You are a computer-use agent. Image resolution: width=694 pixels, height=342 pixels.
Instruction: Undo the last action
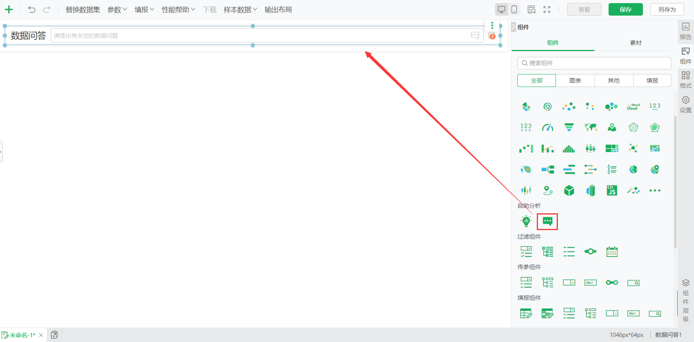click(32, 10)
